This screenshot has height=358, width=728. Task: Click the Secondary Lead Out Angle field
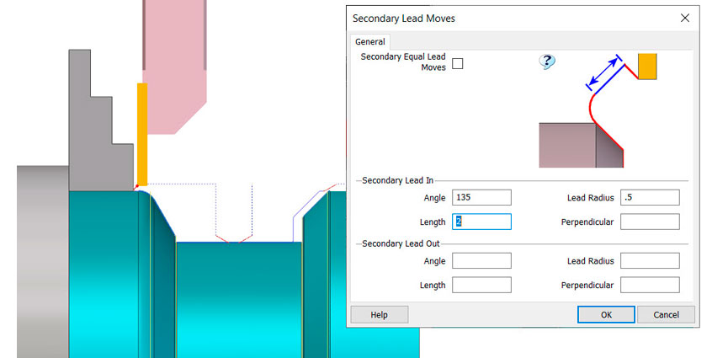(481, 261)
